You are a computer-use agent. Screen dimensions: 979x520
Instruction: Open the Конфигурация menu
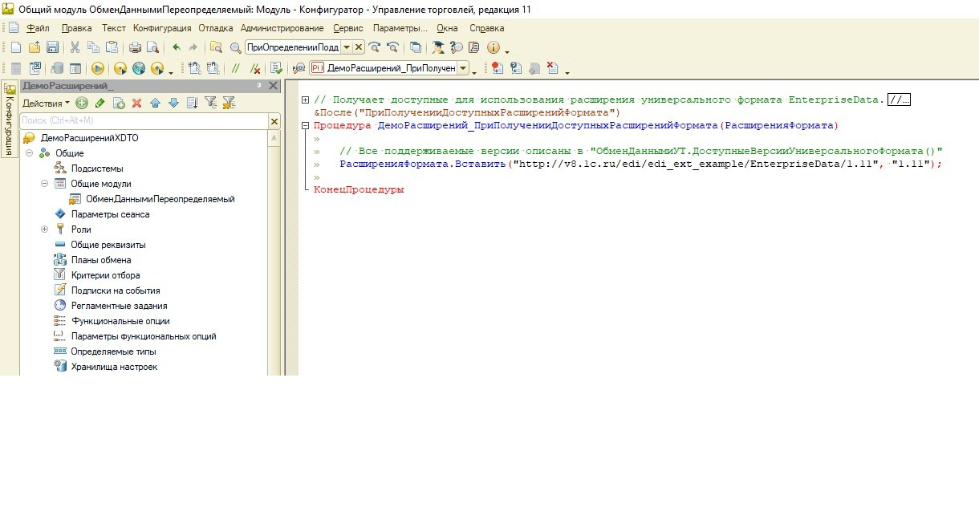point(162,28)
